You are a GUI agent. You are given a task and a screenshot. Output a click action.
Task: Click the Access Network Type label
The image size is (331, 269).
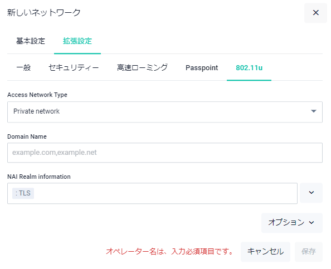(37, 95)
